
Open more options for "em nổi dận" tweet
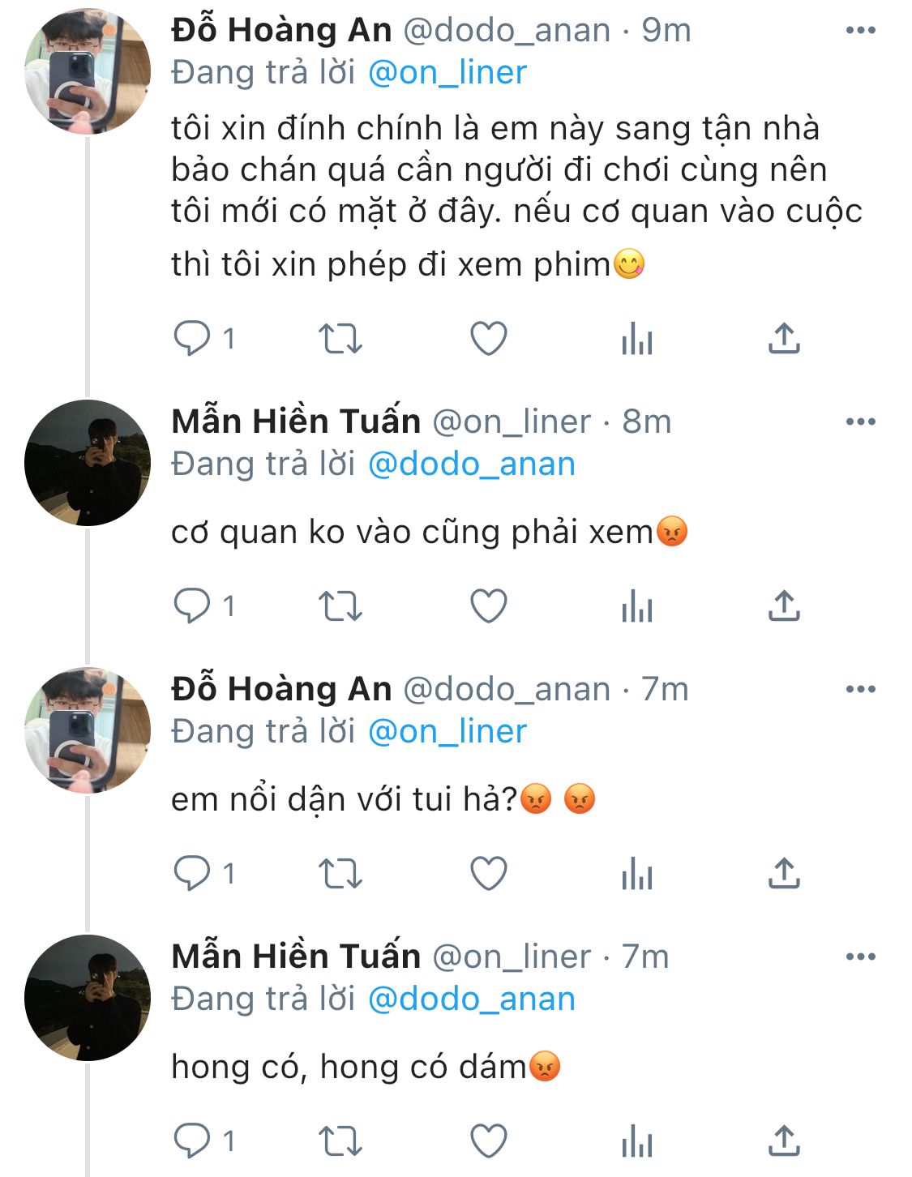pyautogui.click(x=860, y=689)
